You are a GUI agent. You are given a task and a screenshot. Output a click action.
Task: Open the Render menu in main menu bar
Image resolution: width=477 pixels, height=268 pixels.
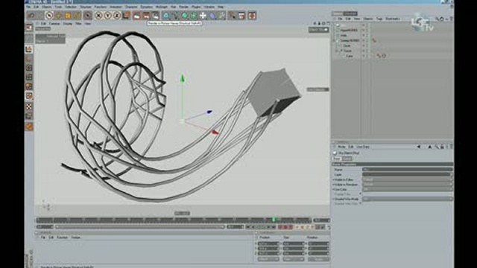click(x=184, y=7)
